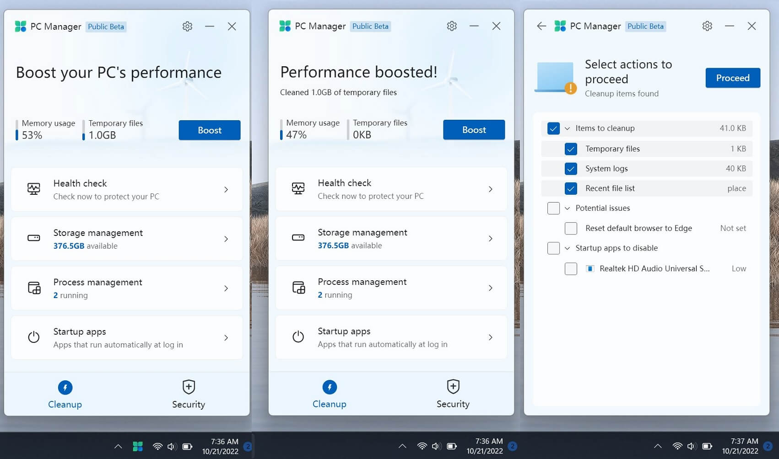The image size is (779, 459).
Task: Click Temporary files 1.0GB indicator
Action: tap(113, 129)
